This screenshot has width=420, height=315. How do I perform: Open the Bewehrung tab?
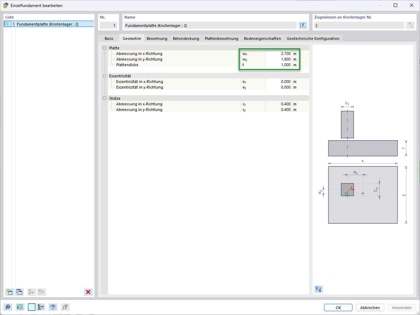coord(157,38)
